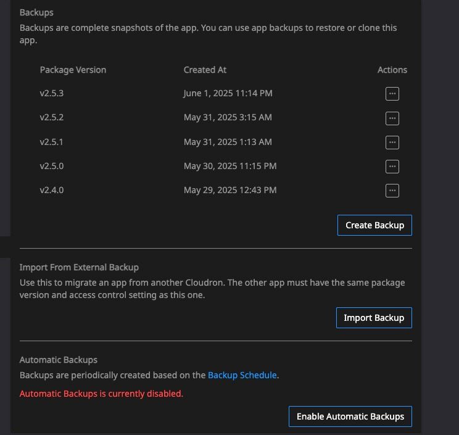The height and width of the screenshot is (435, 459).
Task: Open actions menu for v2.5.2 backup
Action: pos(392,118)
